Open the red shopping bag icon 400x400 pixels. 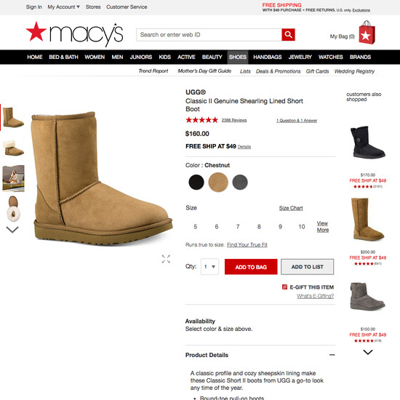367,33
